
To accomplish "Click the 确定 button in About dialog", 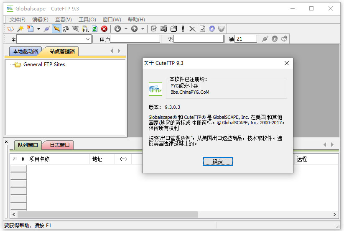I will [218, 162].
